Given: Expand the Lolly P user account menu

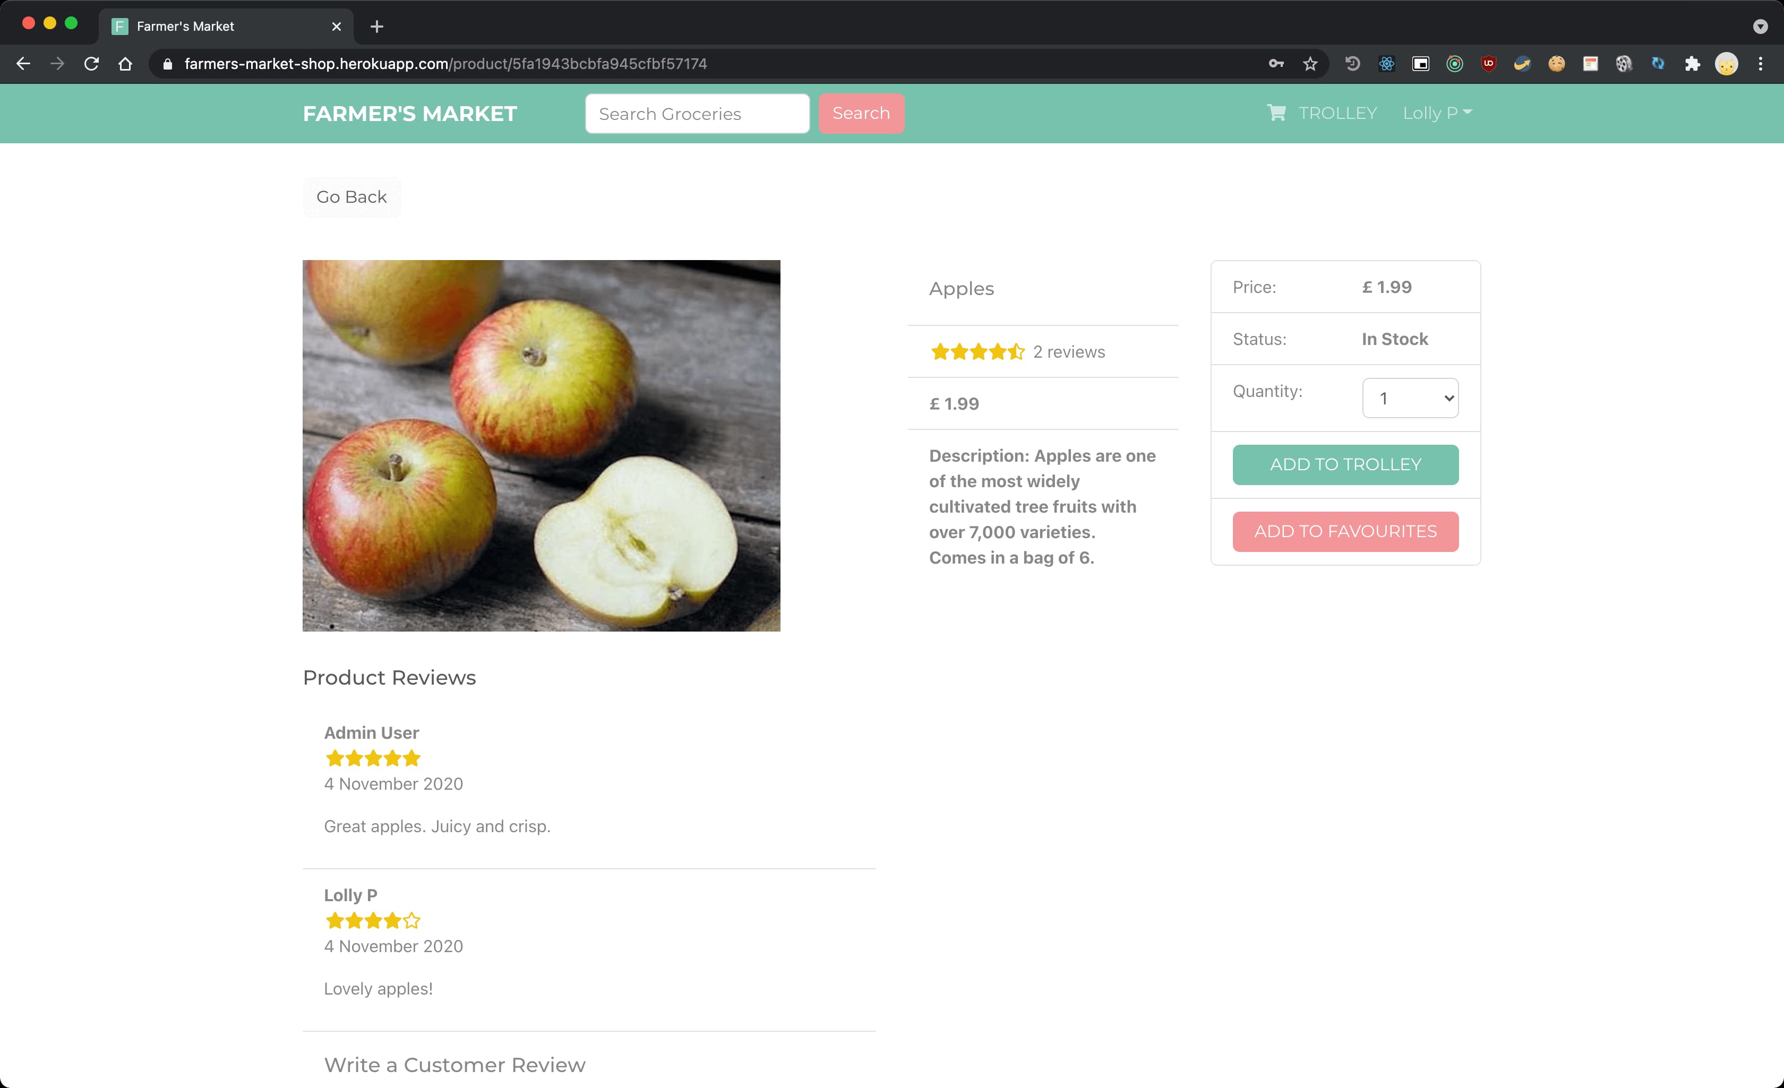Looking at the screenshot, I should 1436,114.
